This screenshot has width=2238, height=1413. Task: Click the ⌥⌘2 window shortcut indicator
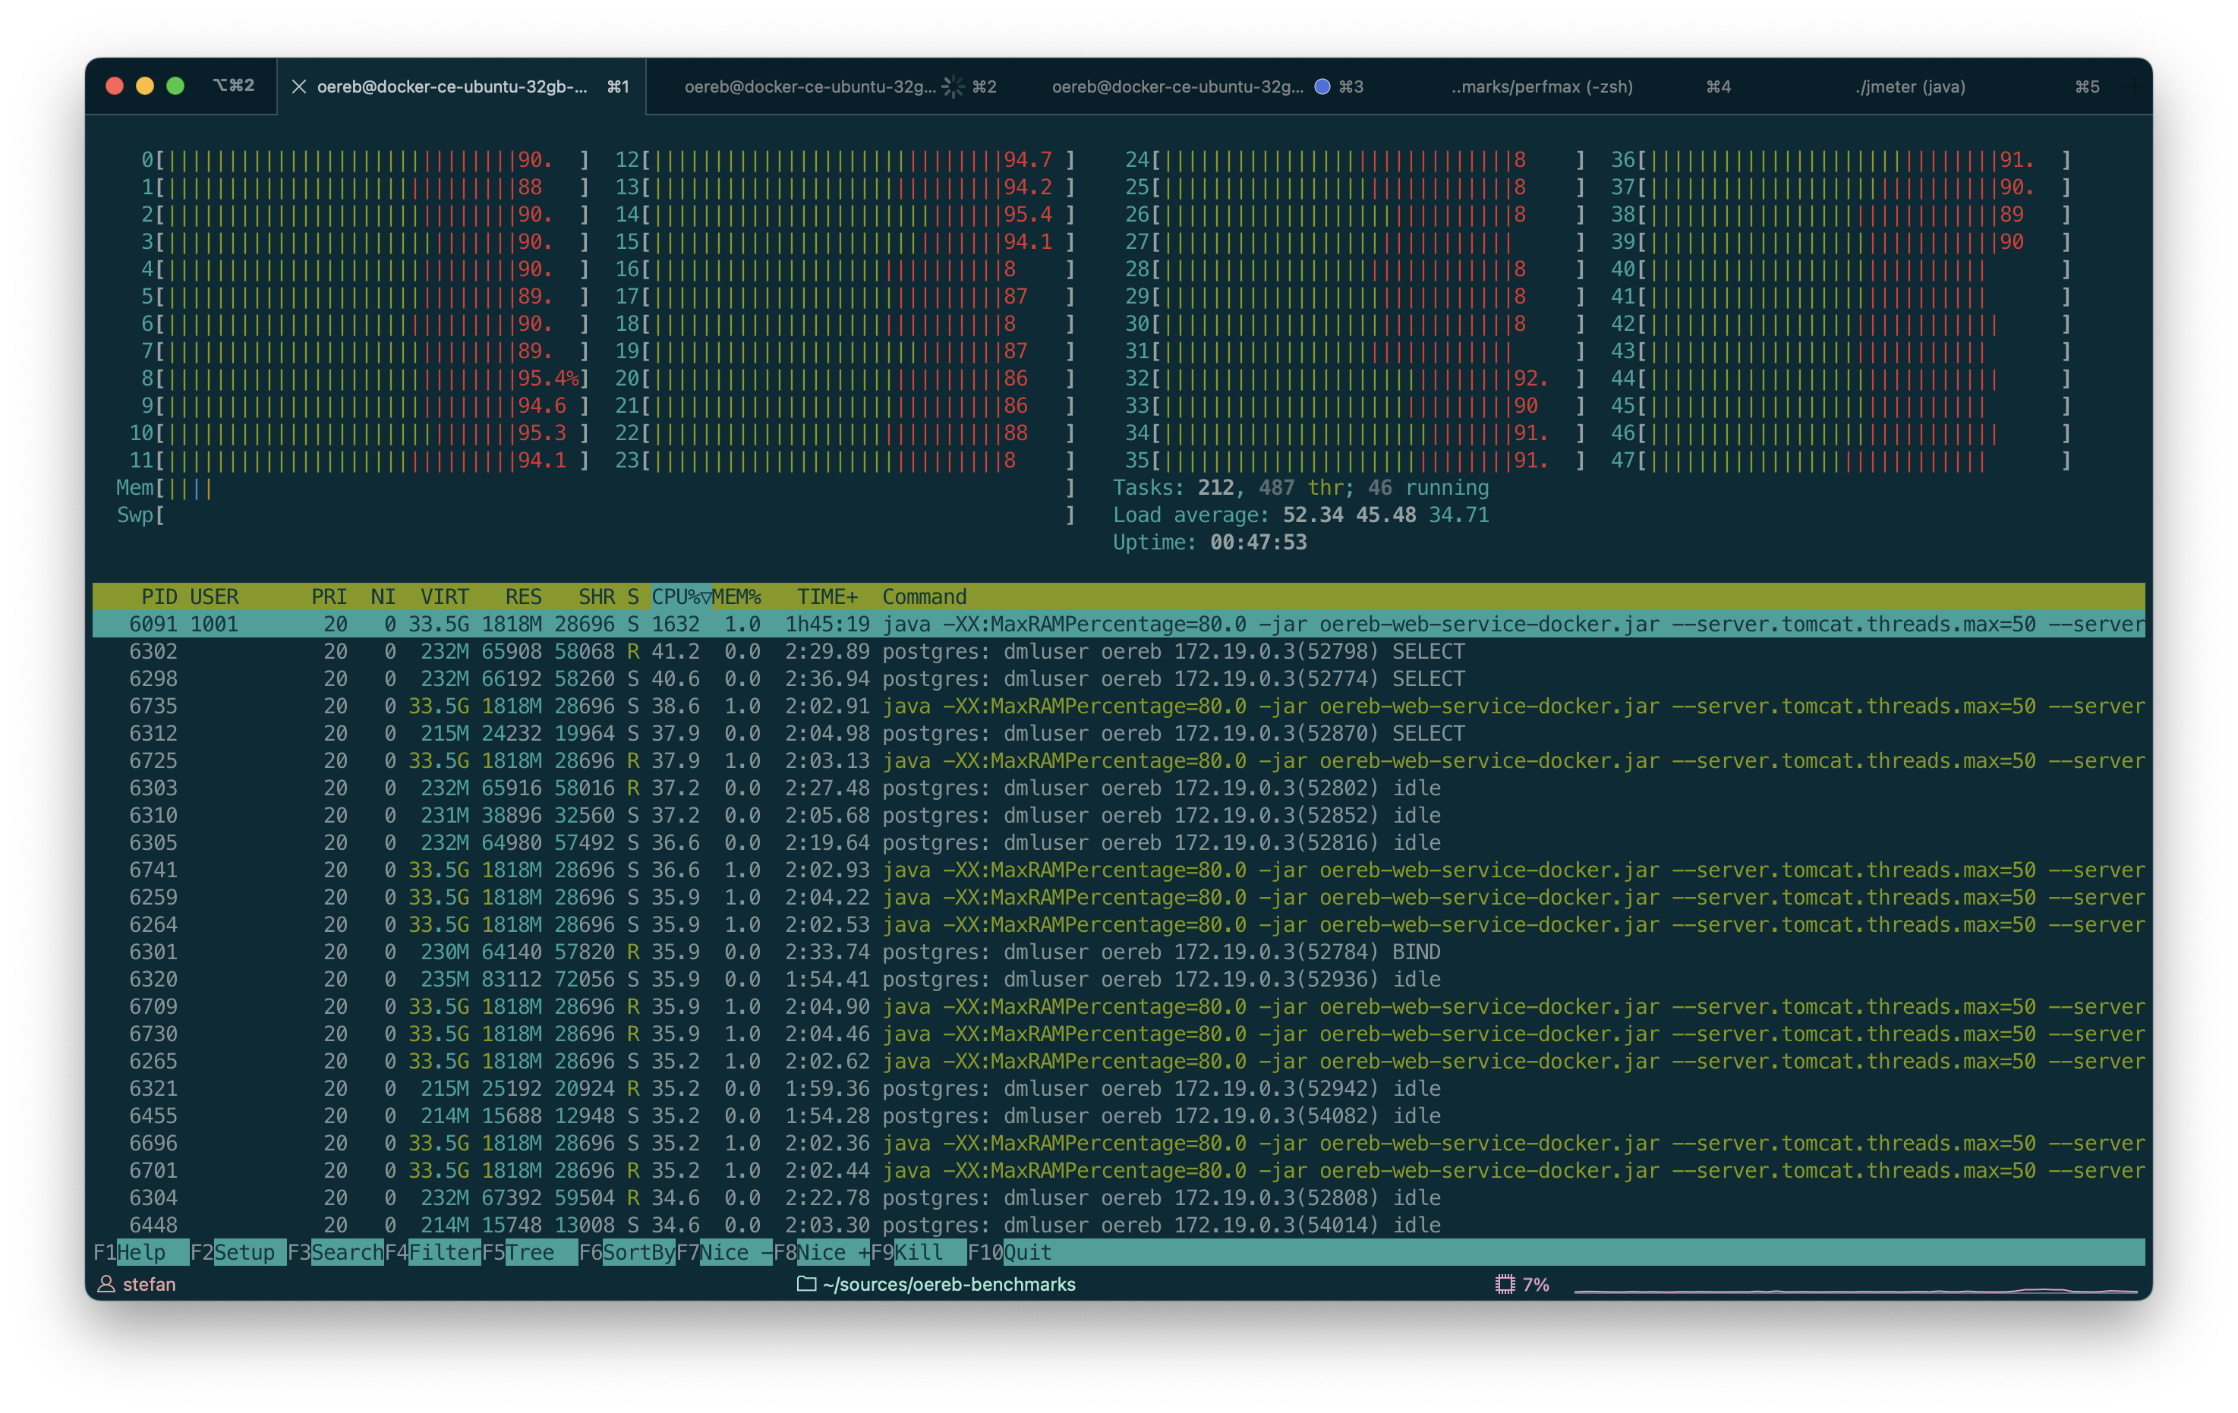tap(233, 86)
